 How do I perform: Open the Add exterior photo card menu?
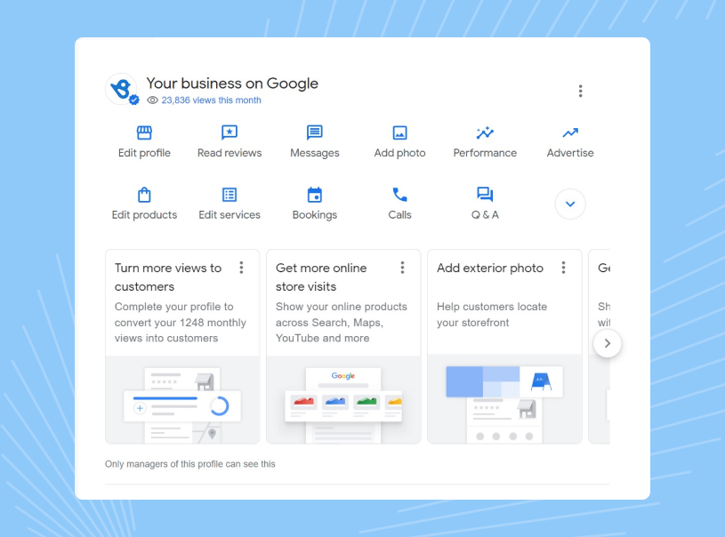[x=564, y=267]
